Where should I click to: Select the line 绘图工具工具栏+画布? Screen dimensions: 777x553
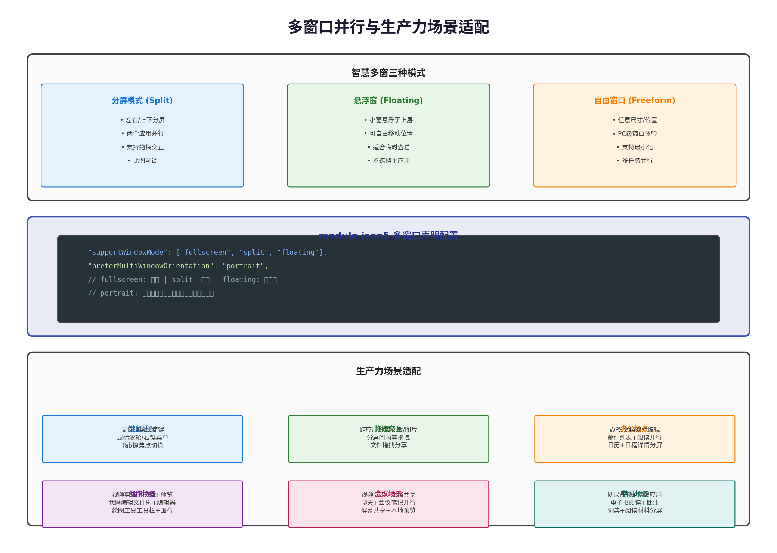tap(142, 510)
